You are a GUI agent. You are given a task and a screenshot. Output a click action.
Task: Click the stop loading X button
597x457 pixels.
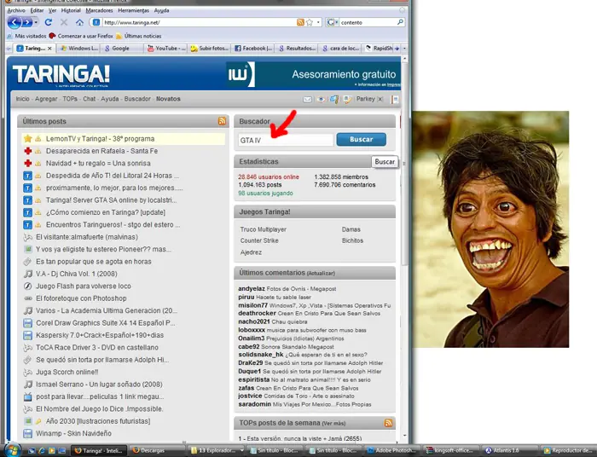click(64, 22)
